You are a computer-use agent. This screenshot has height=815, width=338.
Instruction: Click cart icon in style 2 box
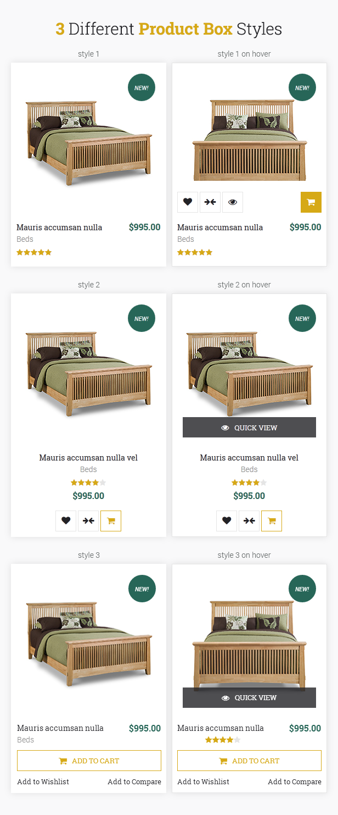111,521
